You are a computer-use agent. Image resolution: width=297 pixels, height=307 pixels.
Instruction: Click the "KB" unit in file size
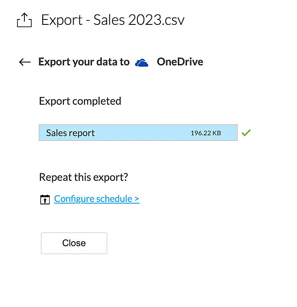tap(216, 133)
